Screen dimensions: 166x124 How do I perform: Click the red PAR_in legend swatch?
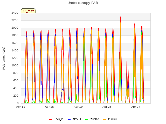[x=51, y=119]
